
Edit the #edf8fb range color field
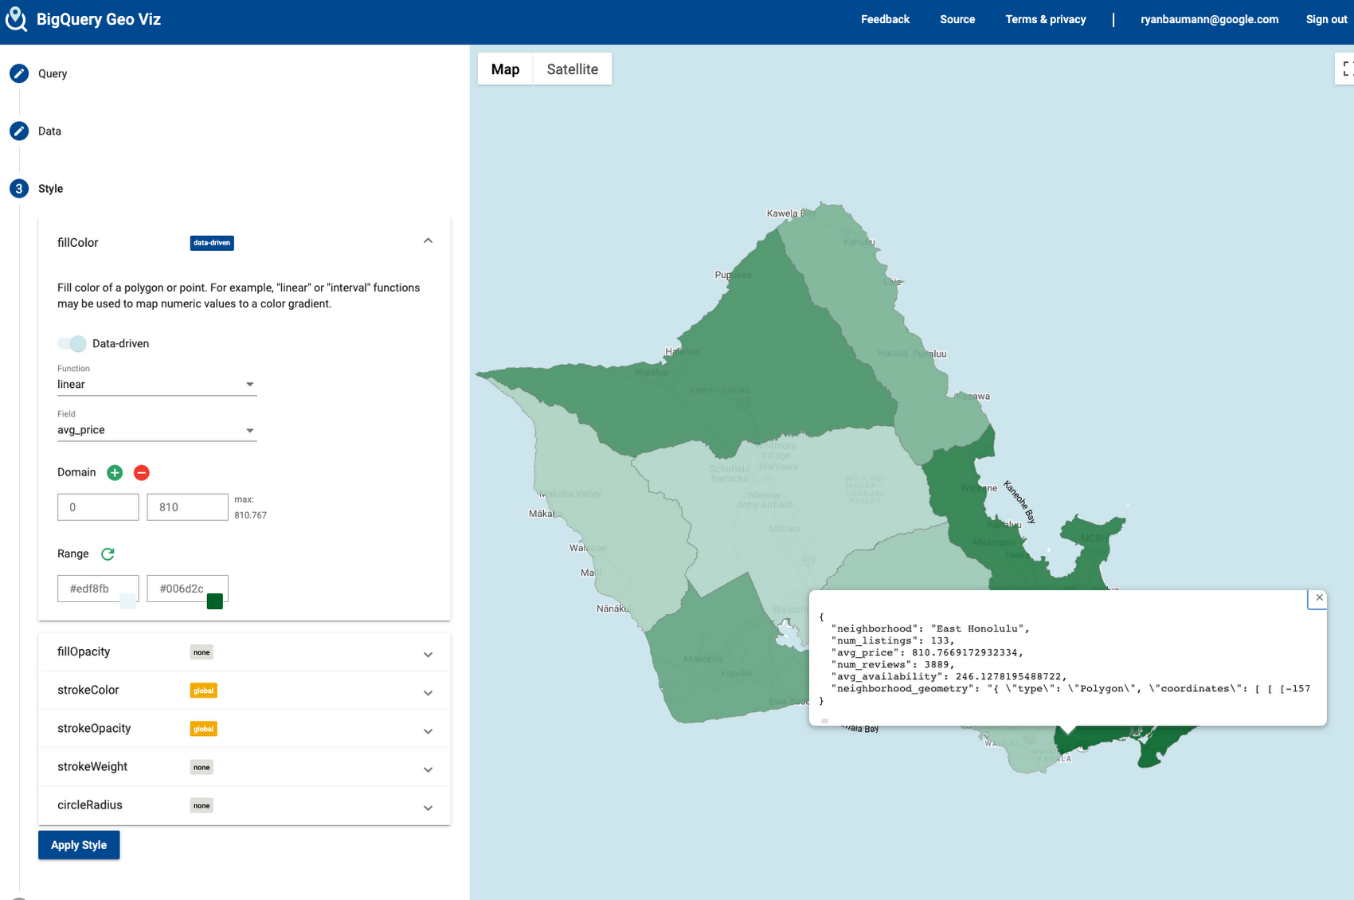[x=98, y=589]
